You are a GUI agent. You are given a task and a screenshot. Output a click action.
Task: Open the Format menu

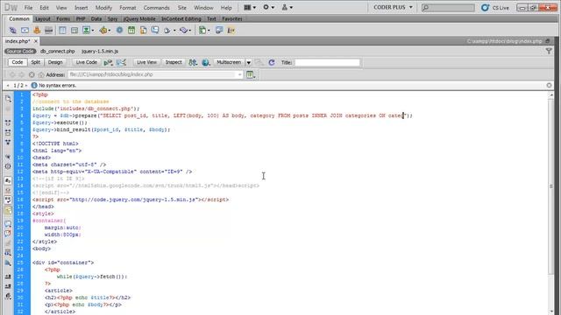128,8
